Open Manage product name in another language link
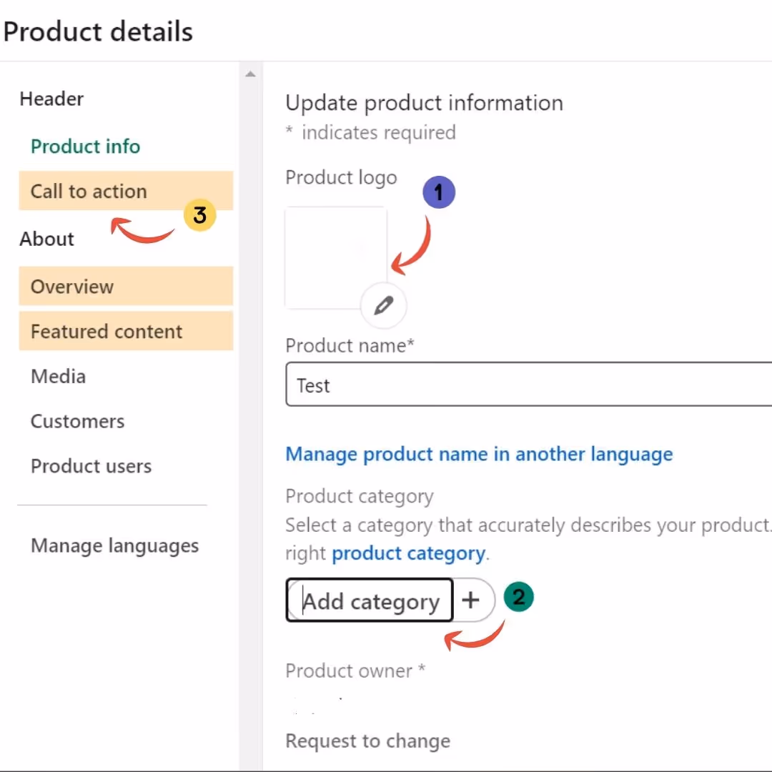Viewport: 772px width, 772px height. click(x=479, y=454)
